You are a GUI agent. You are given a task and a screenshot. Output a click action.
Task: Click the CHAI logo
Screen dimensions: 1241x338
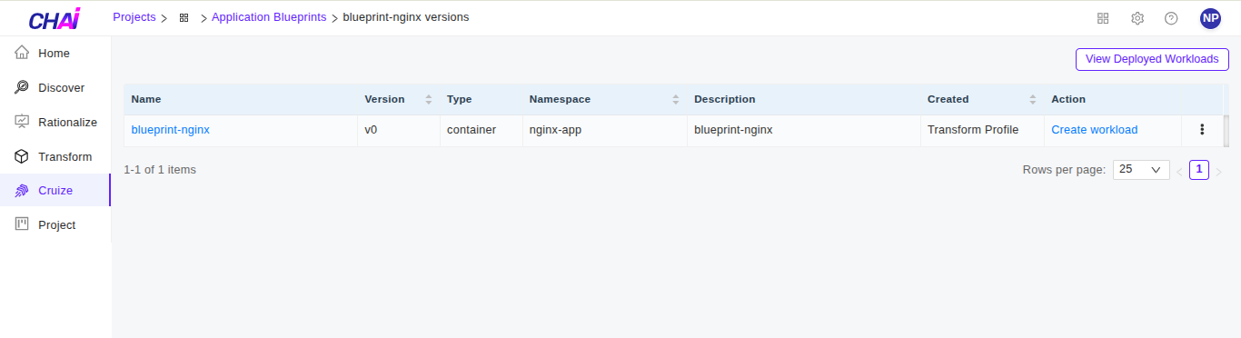(55, 18)
